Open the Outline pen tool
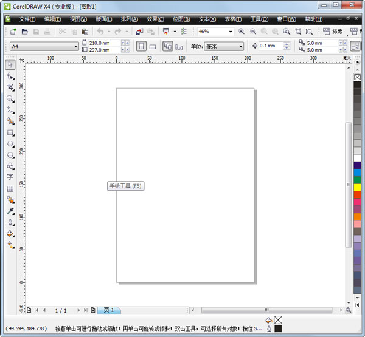The height and width of the screenshot is (337, 365). pyautogui.click(x=10, y=222)
